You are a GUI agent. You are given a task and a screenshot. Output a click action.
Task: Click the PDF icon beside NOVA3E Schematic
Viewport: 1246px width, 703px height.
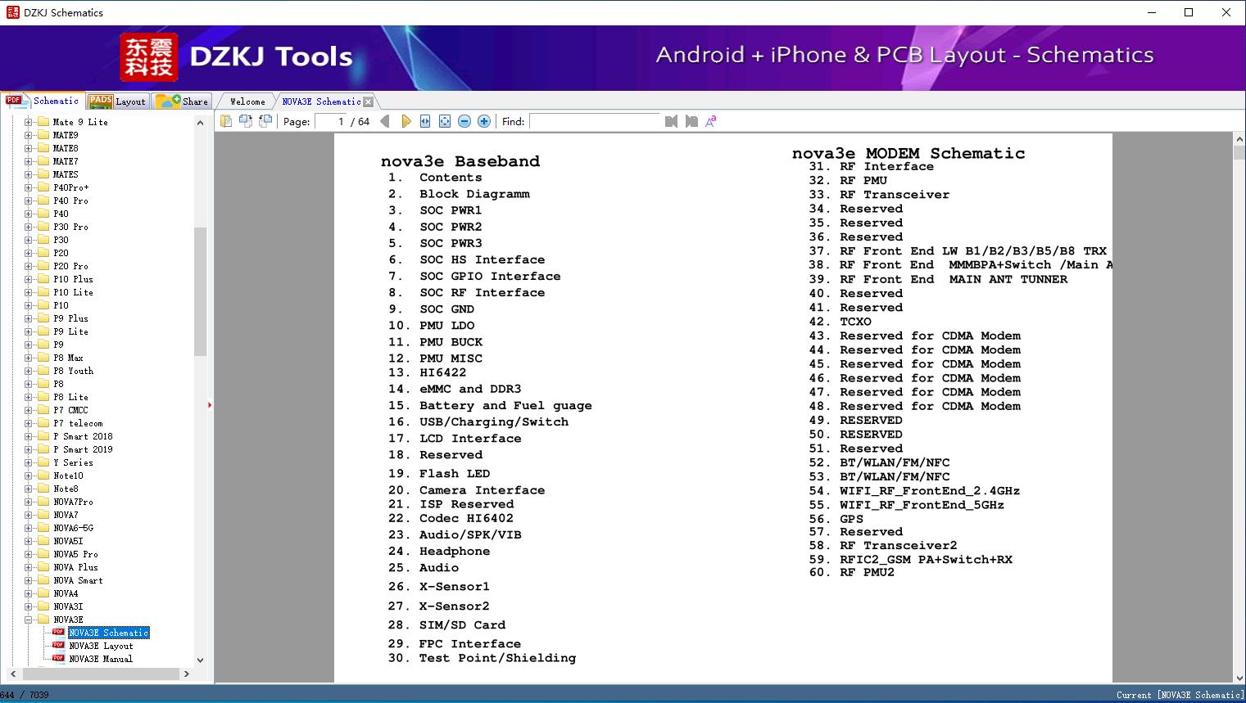click(x=58, y=632)
